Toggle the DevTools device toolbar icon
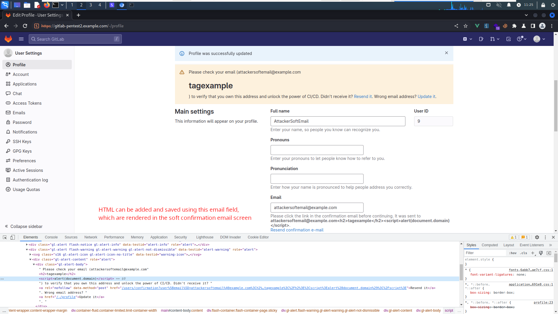 12,237
